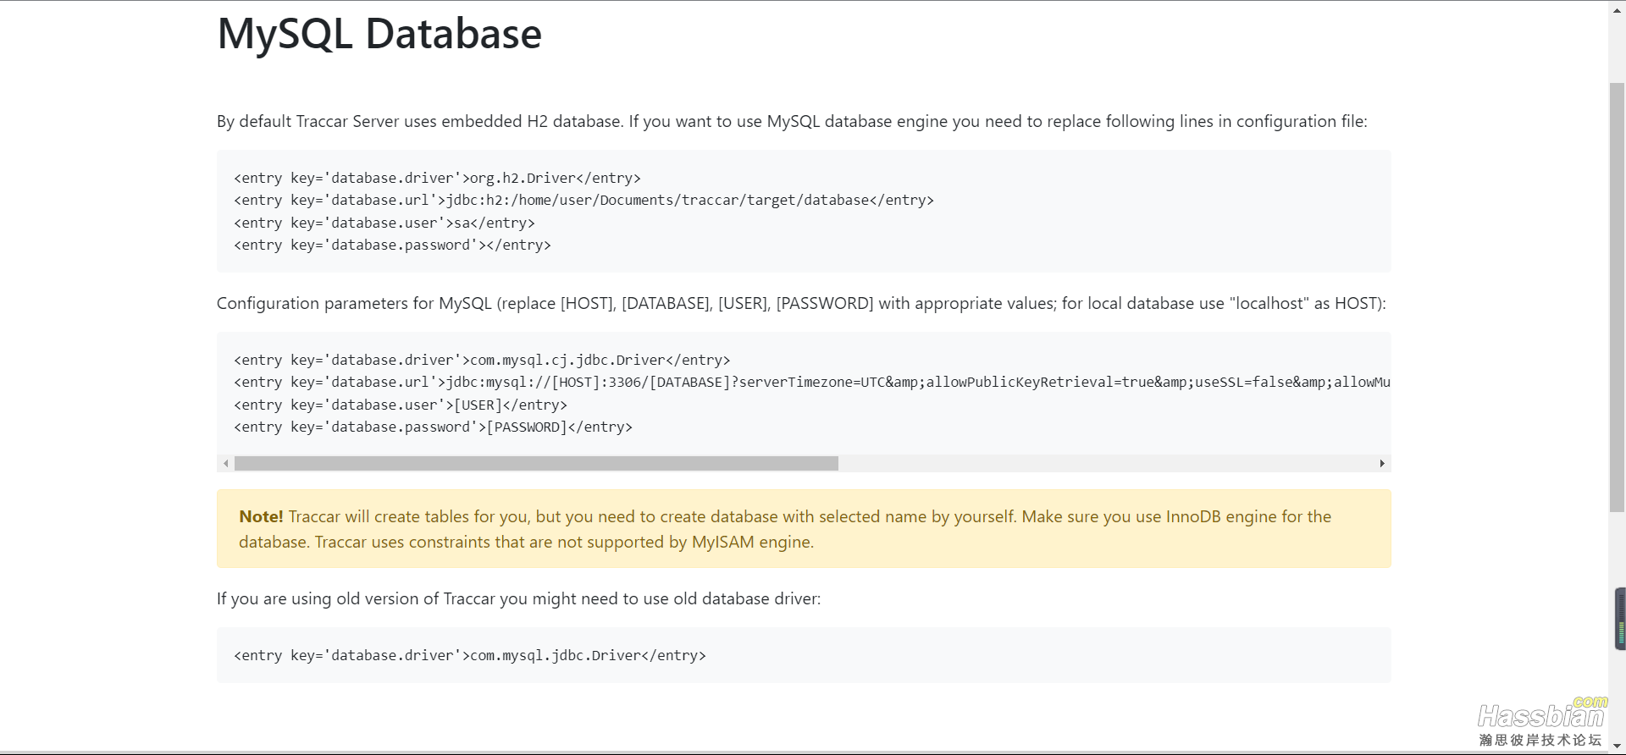
Task: Click the [USER] database.user entry line
Action: point(401,405)
